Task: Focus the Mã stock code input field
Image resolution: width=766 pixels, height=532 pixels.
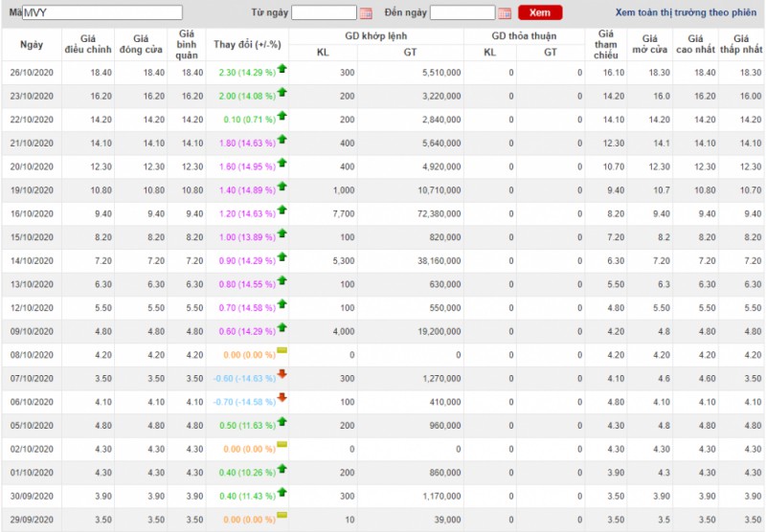Action: click(x=101, y=12)
